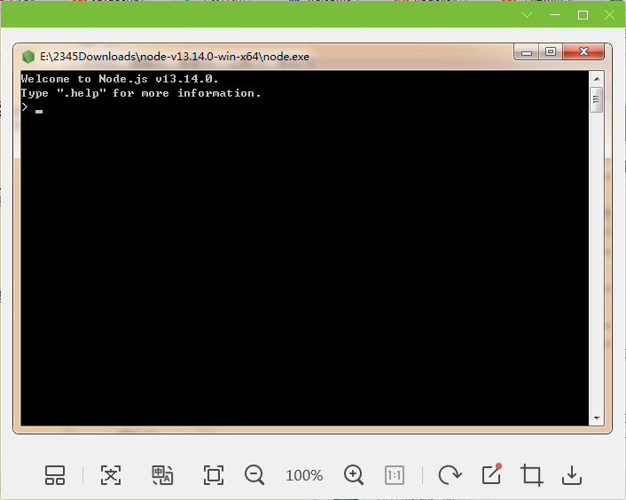Click the console scrollbar down arrow

pos(597,418)
